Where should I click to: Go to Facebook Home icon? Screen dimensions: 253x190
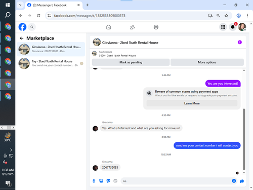coord(109,27)
